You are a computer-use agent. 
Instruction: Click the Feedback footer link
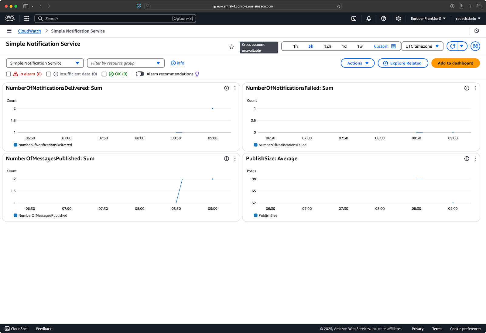44,329
